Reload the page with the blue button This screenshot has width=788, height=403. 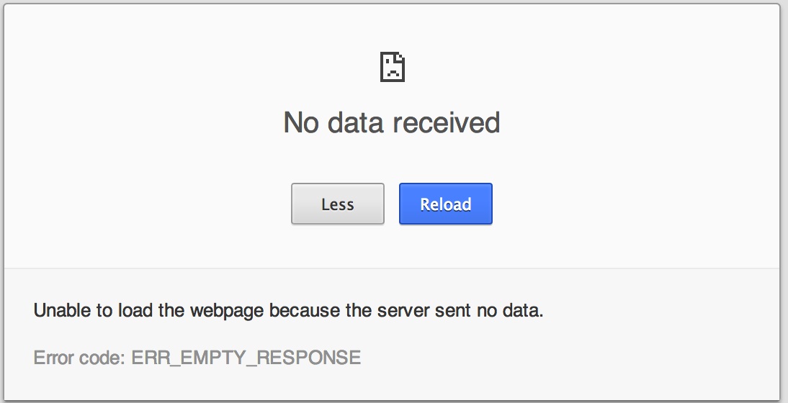click(446, 204)
